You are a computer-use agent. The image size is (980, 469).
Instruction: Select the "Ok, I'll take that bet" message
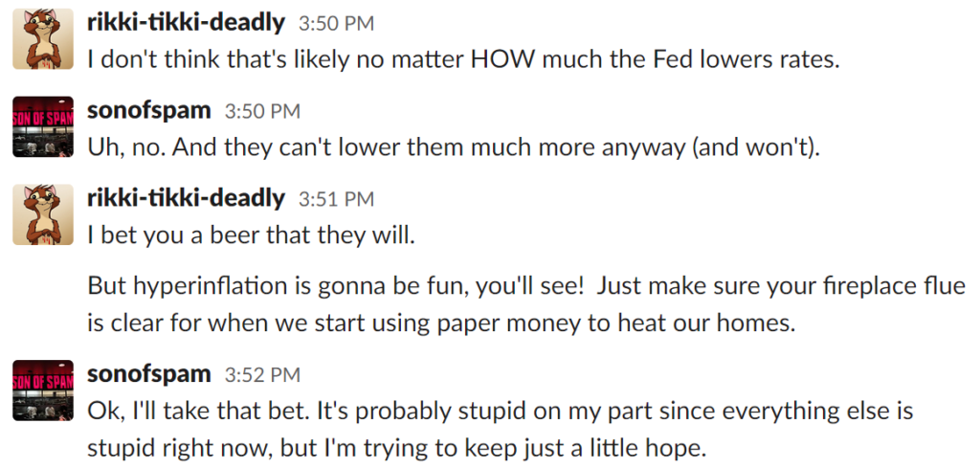coord(500,429)
